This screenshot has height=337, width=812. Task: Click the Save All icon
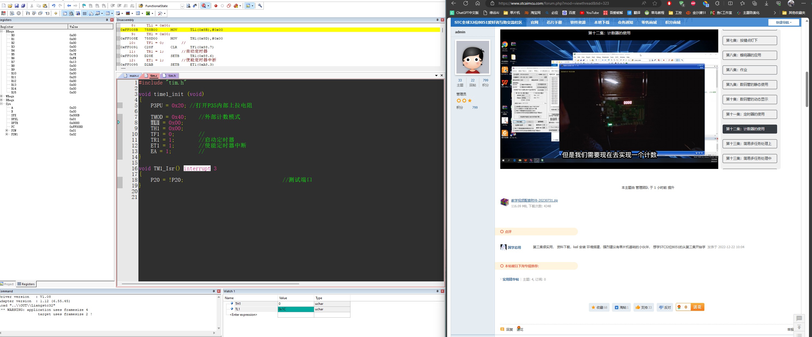(x=23, y=6)
